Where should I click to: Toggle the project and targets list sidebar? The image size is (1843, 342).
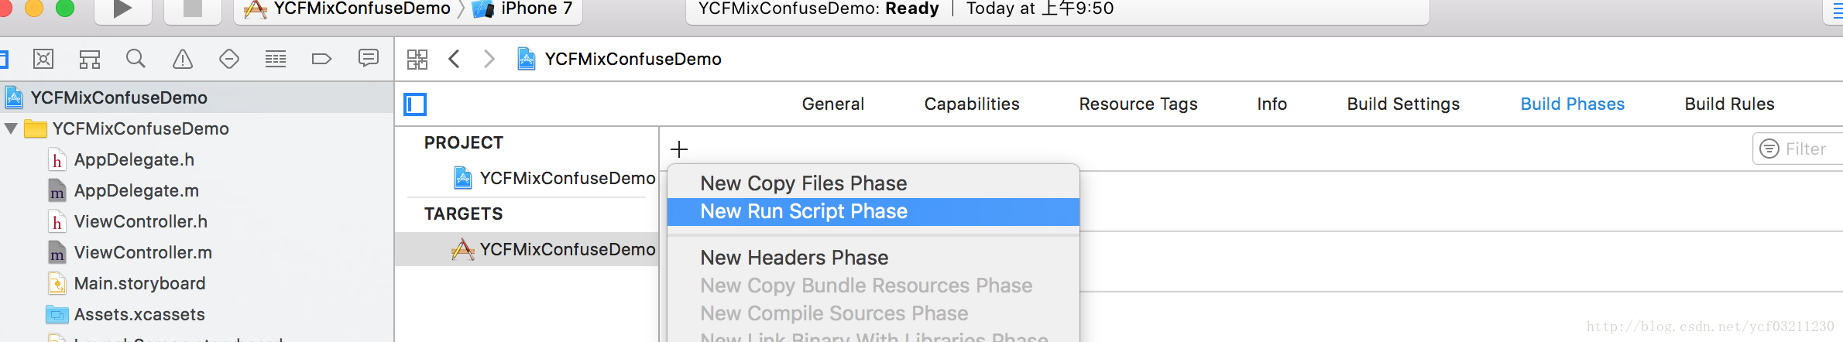[415, 104]
